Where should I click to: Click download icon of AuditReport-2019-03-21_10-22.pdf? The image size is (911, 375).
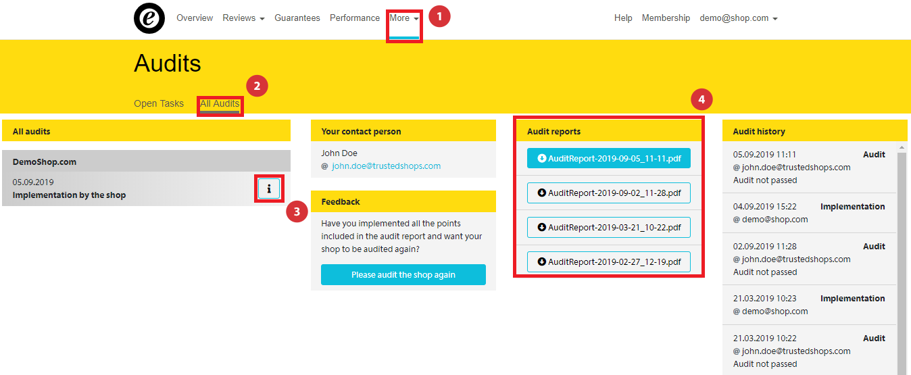(x=542, y=227)
